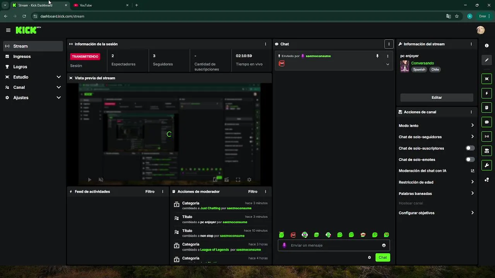Click the document icon in right rail
Viewport: 495px width, 278px height.
click(x=486, y=108)
